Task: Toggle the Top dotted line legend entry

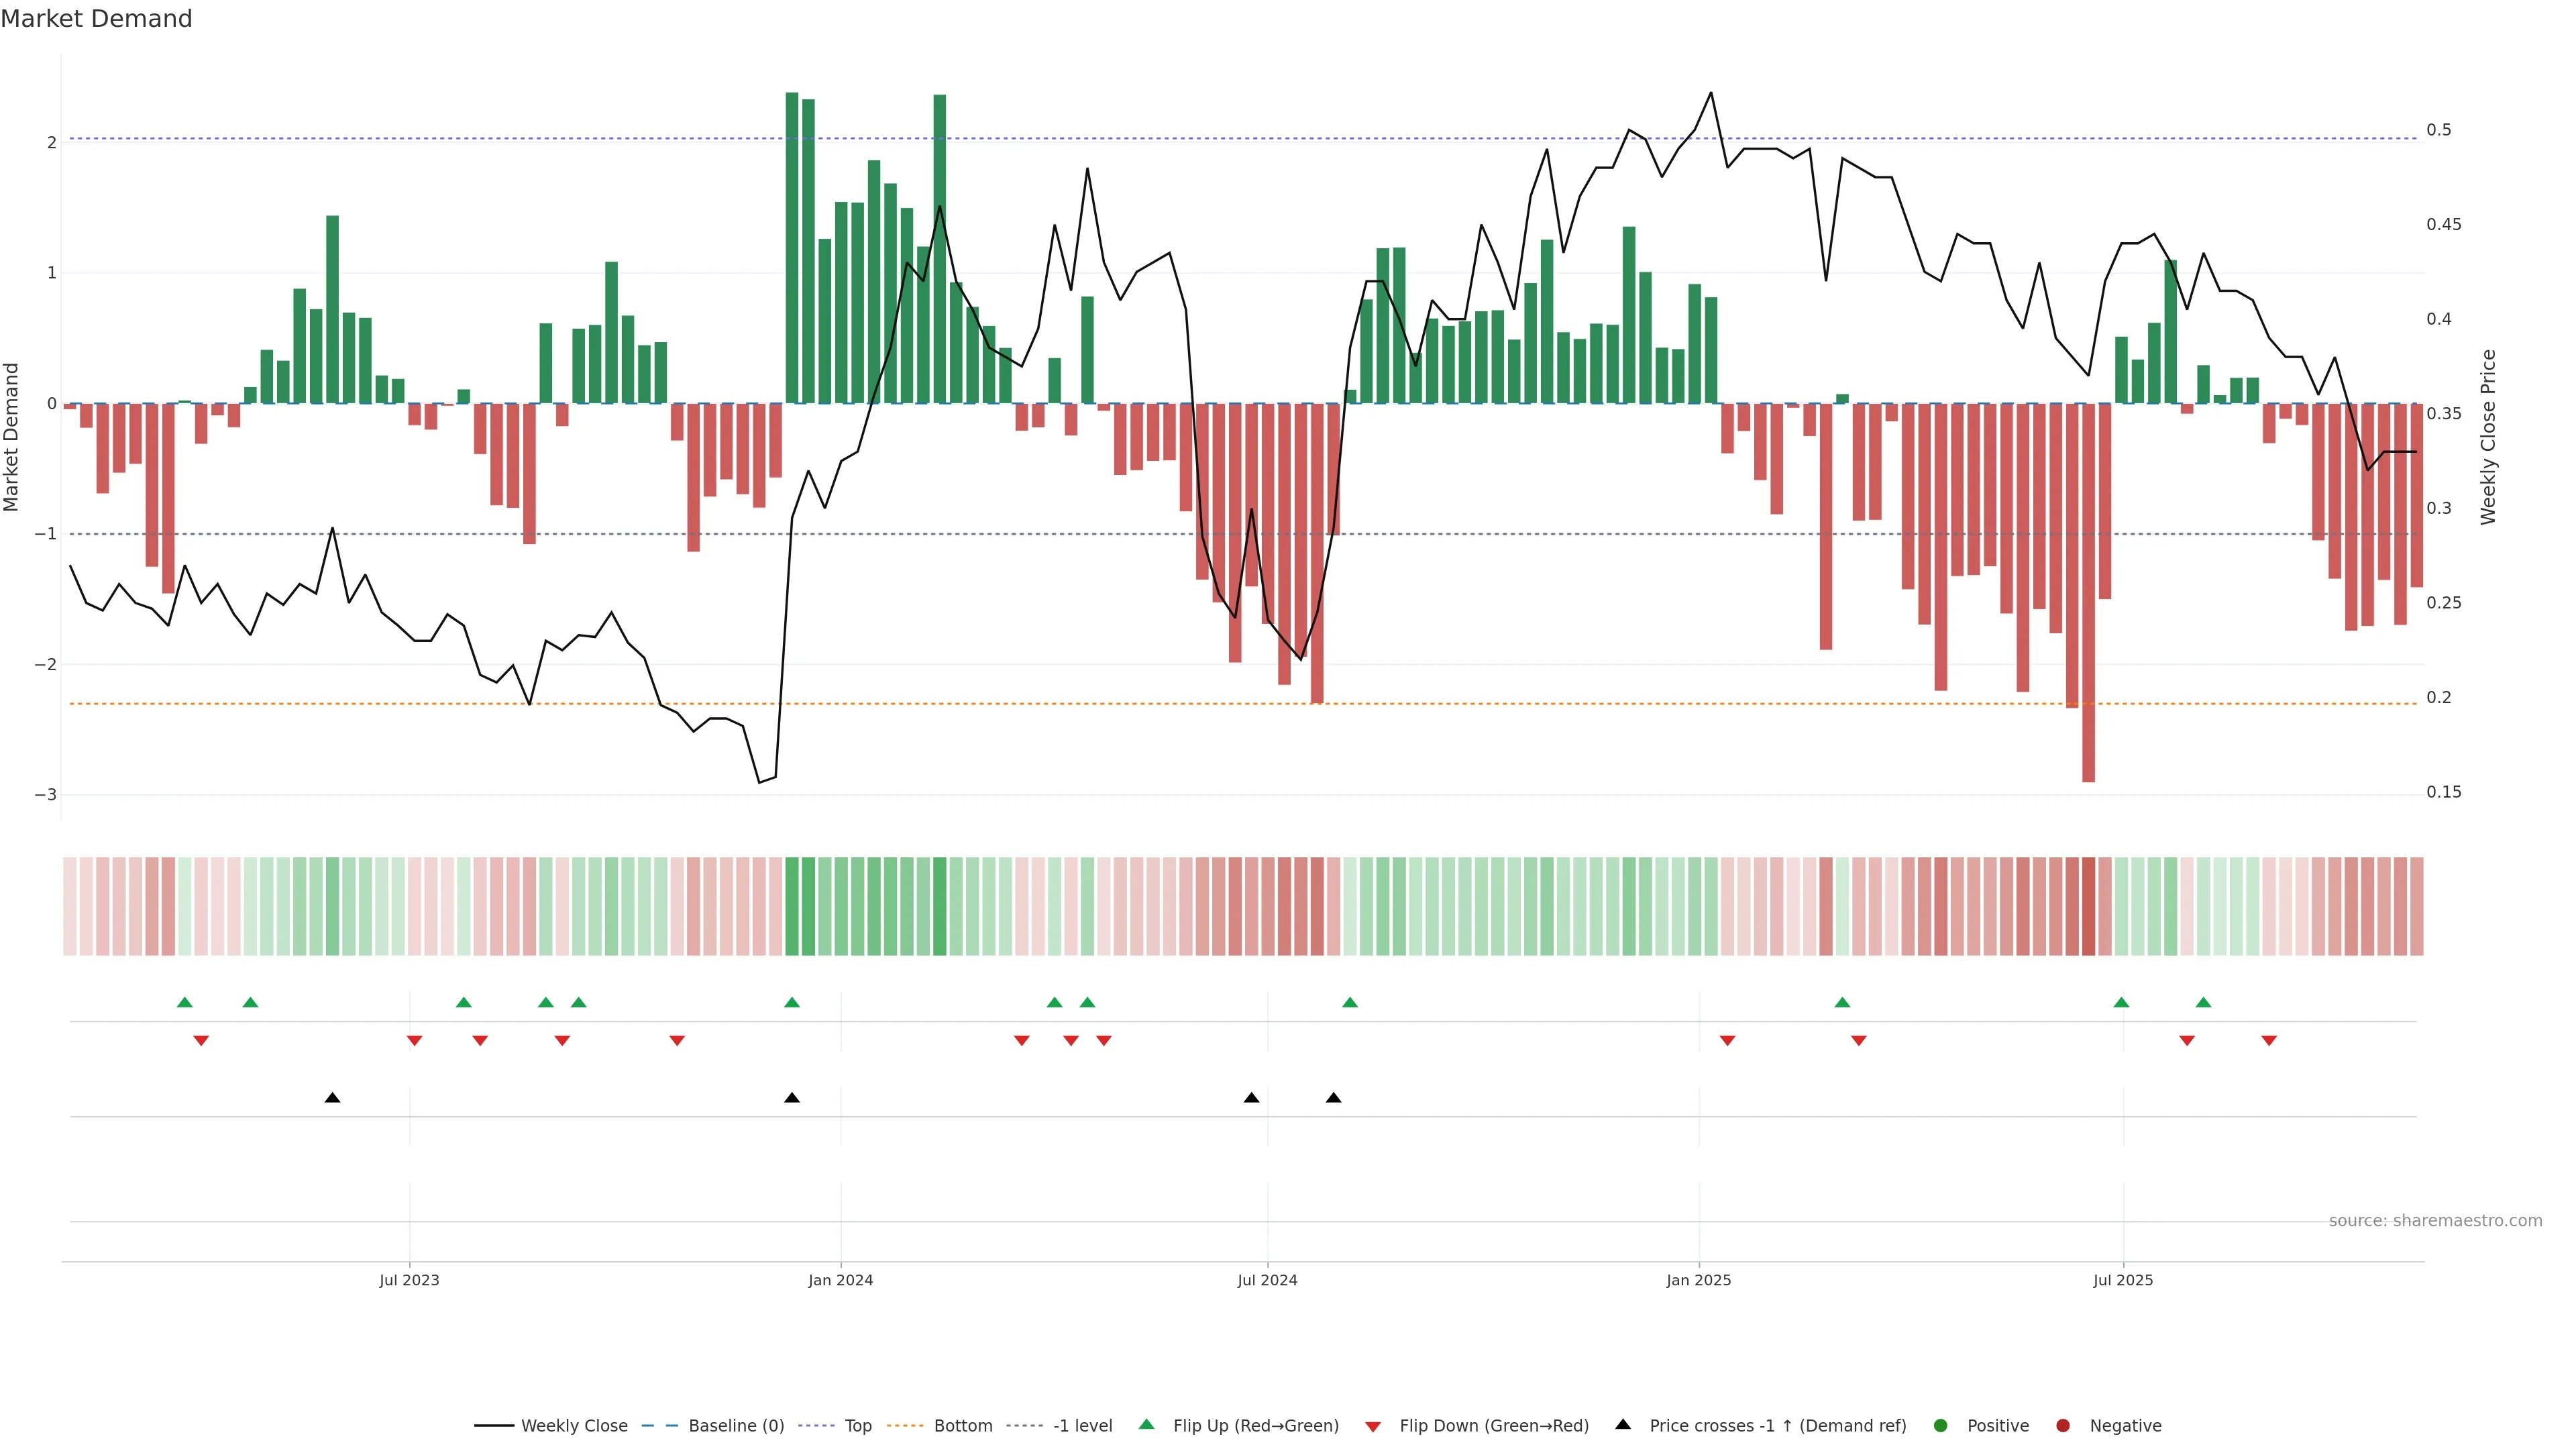Action: tap(857, 1425)
